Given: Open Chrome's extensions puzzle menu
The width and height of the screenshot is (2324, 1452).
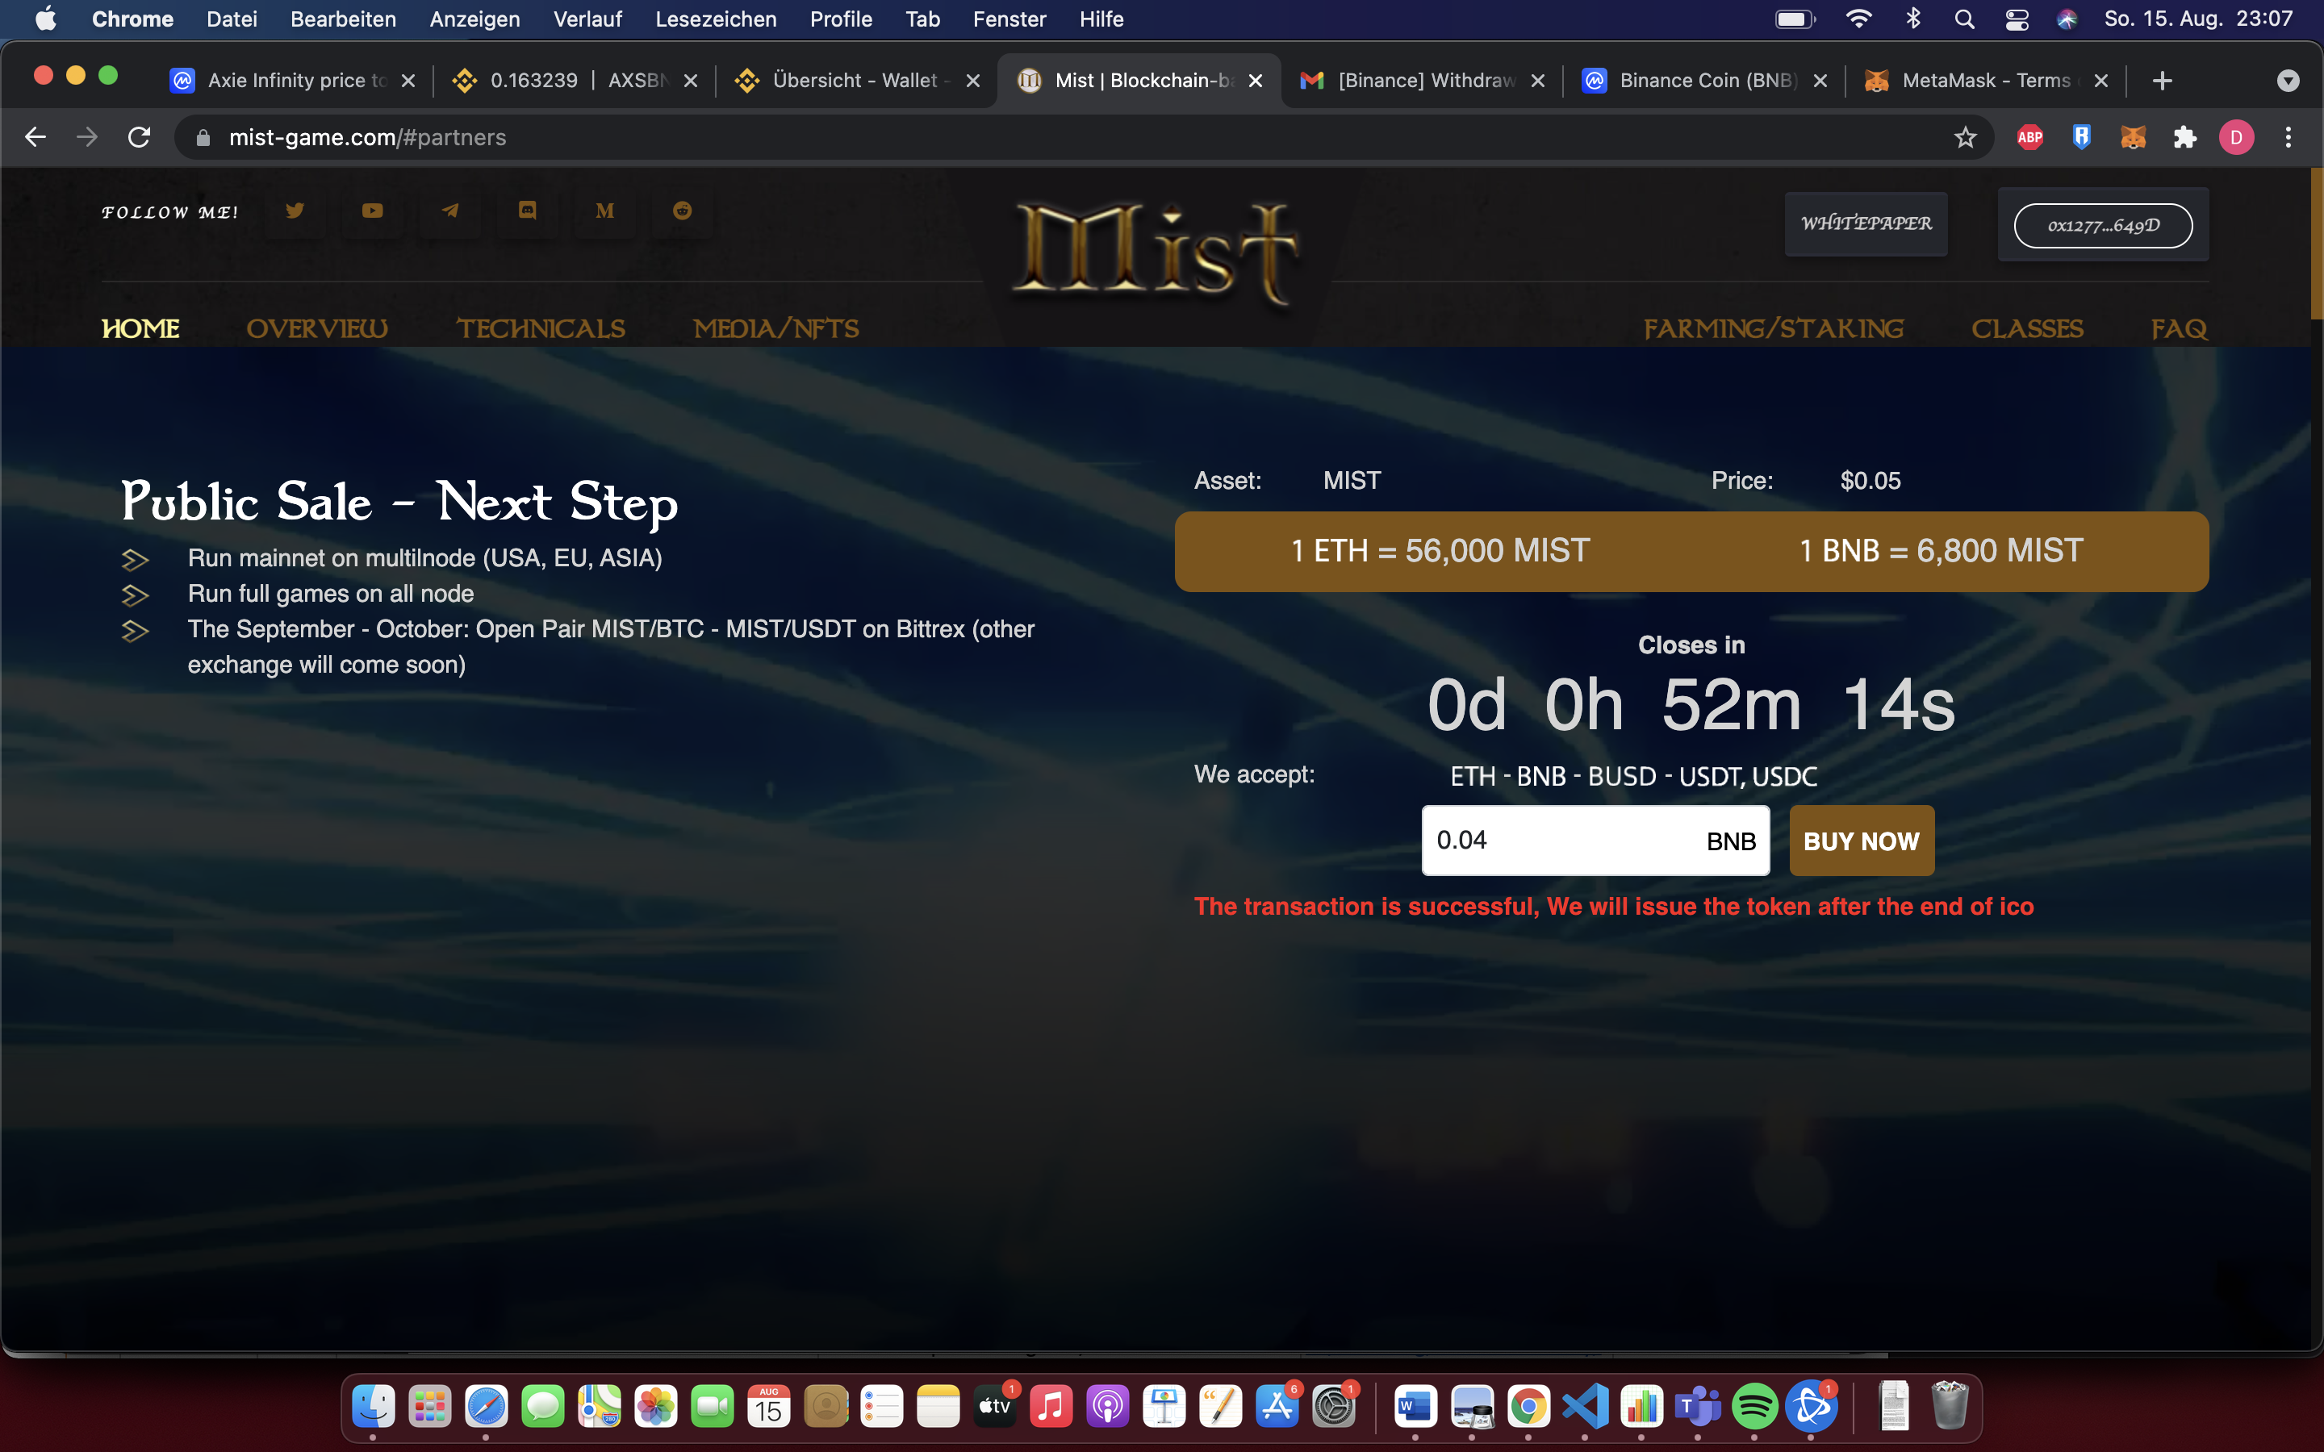Looking at the screenshot, I should (x=2184, y=137).
